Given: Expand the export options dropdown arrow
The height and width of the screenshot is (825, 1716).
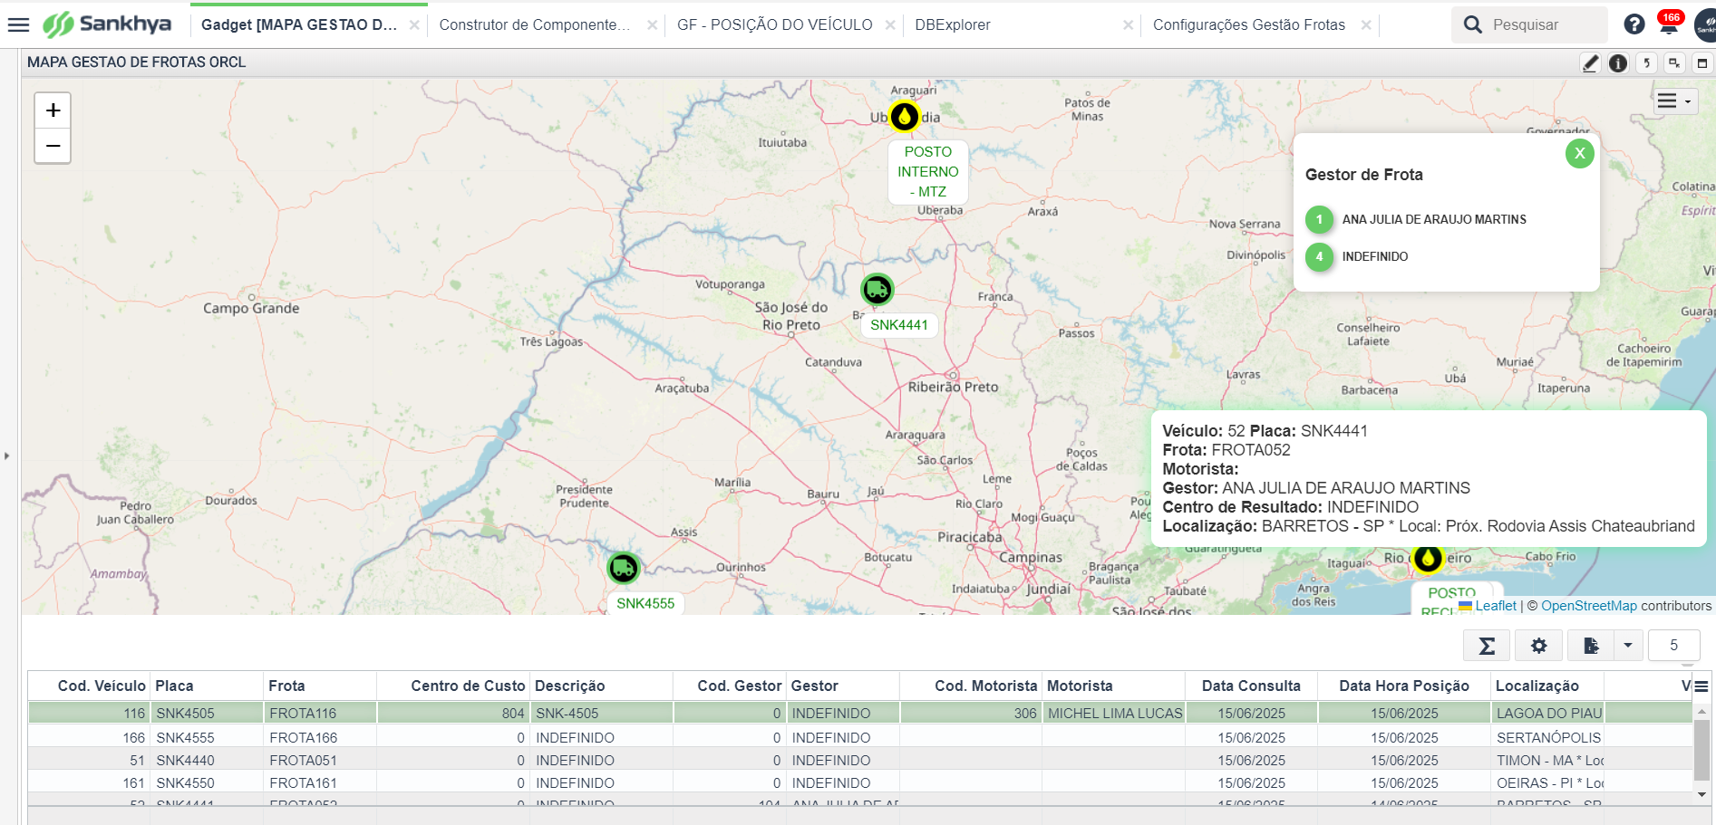Looking at the screenshot, I should 1628,646.
